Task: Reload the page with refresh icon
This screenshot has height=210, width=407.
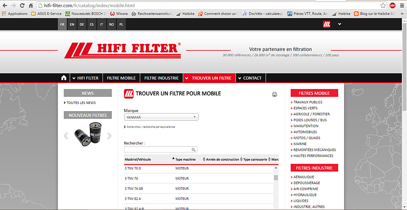Action: [22, 6]
